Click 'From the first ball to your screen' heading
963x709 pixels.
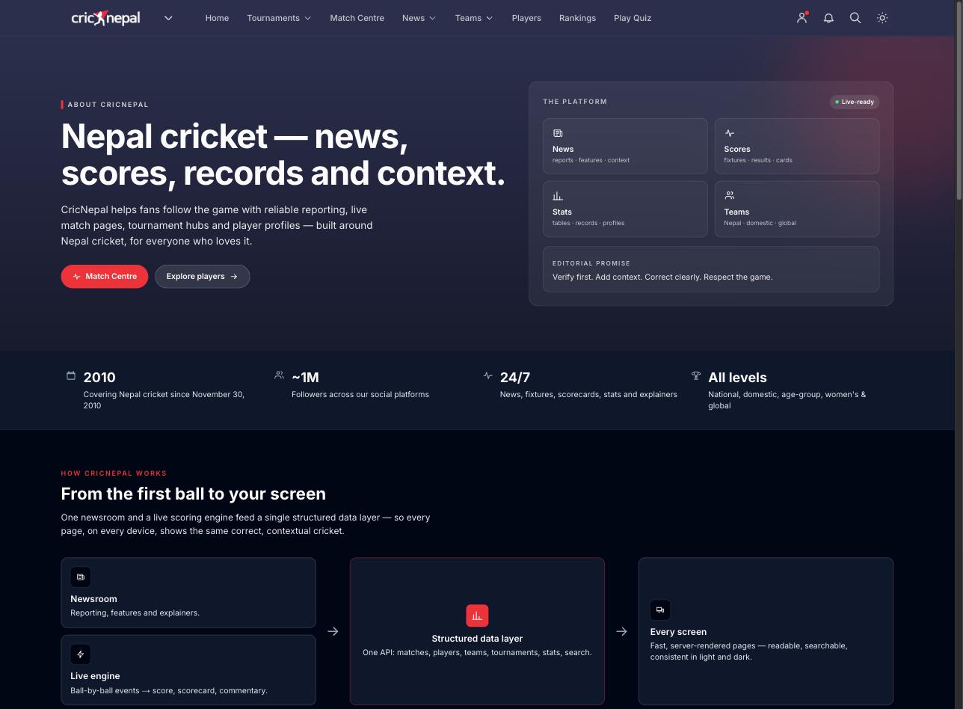click(193, 494)
